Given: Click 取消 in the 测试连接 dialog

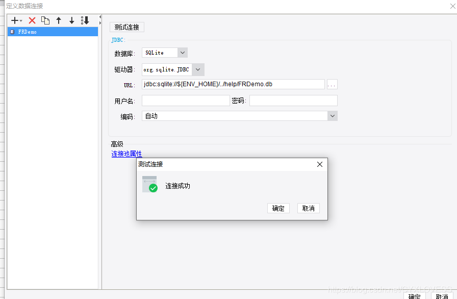Looking at the screenshot, I should (309, 208).
